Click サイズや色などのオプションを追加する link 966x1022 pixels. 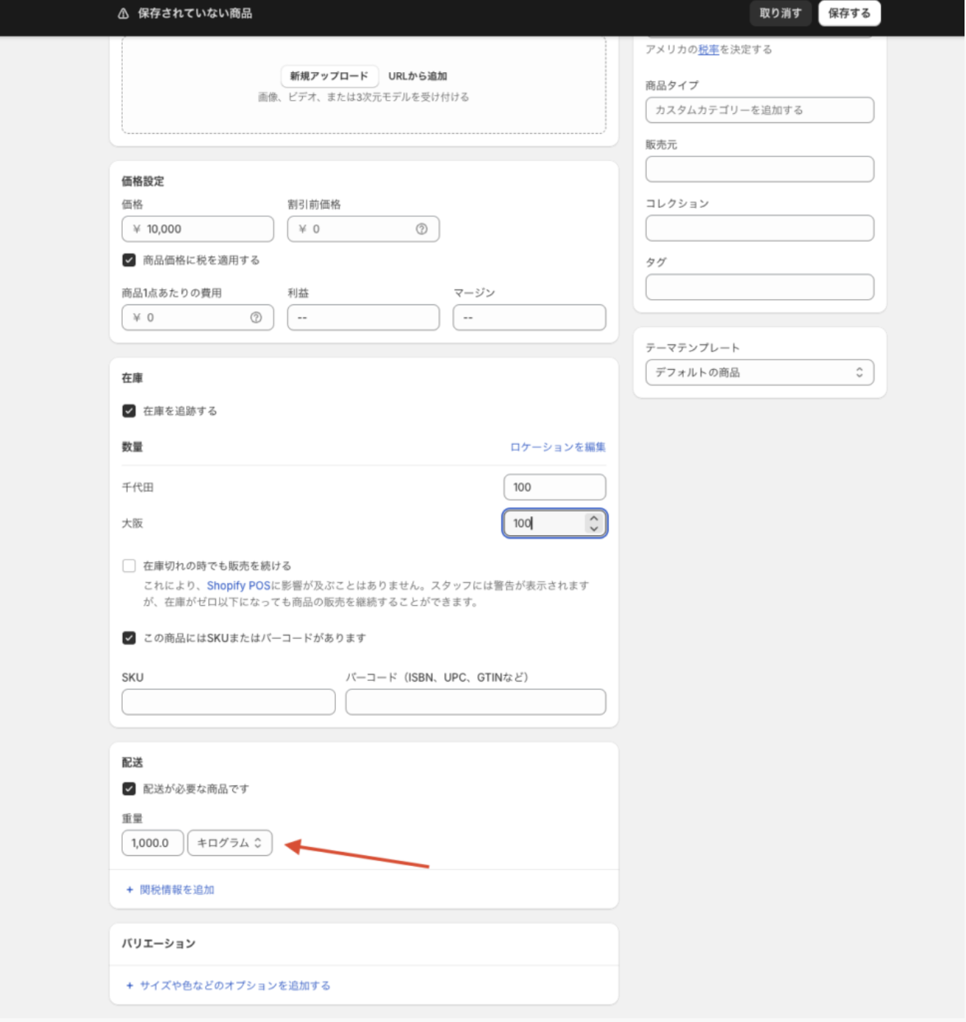235,985
